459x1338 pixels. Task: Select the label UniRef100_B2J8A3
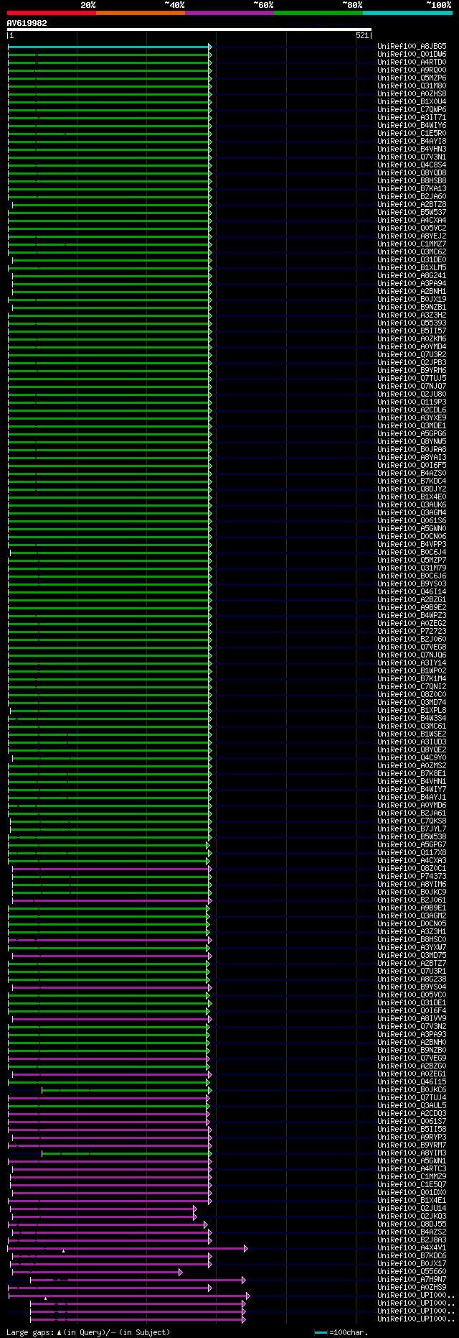[412, 1240]
